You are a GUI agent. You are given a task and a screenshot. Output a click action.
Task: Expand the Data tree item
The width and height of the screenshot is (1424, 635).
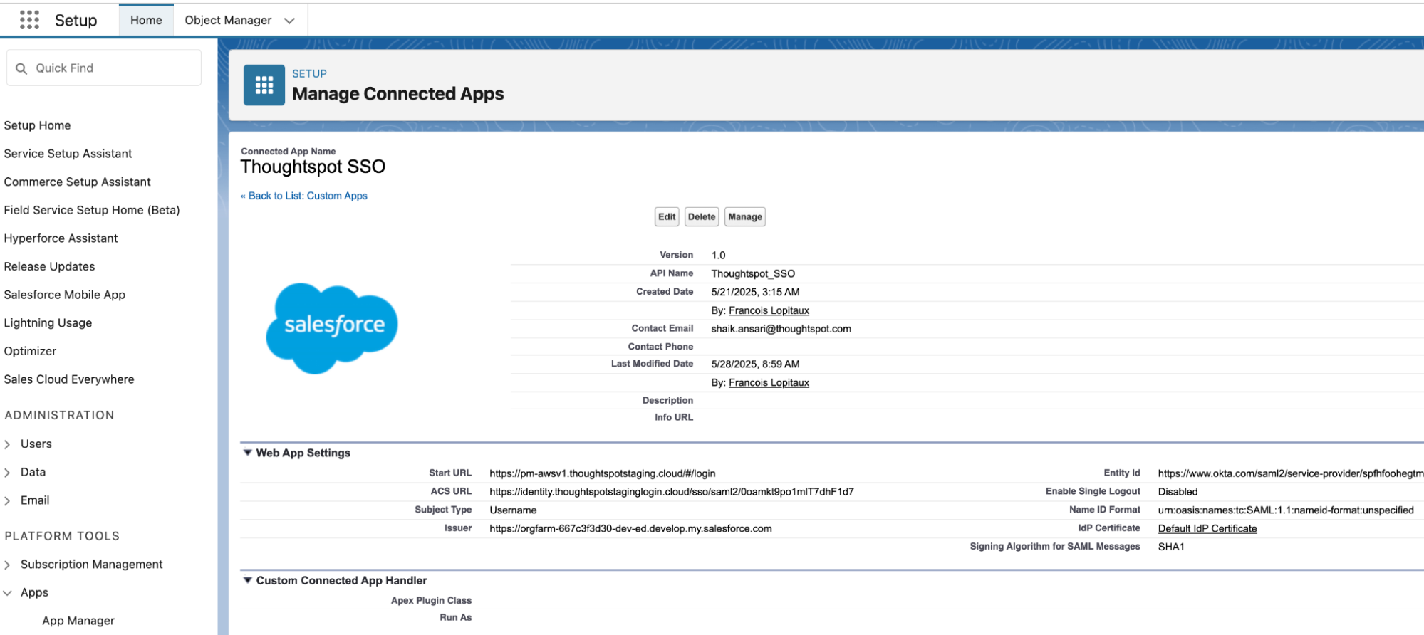[8, 473]
